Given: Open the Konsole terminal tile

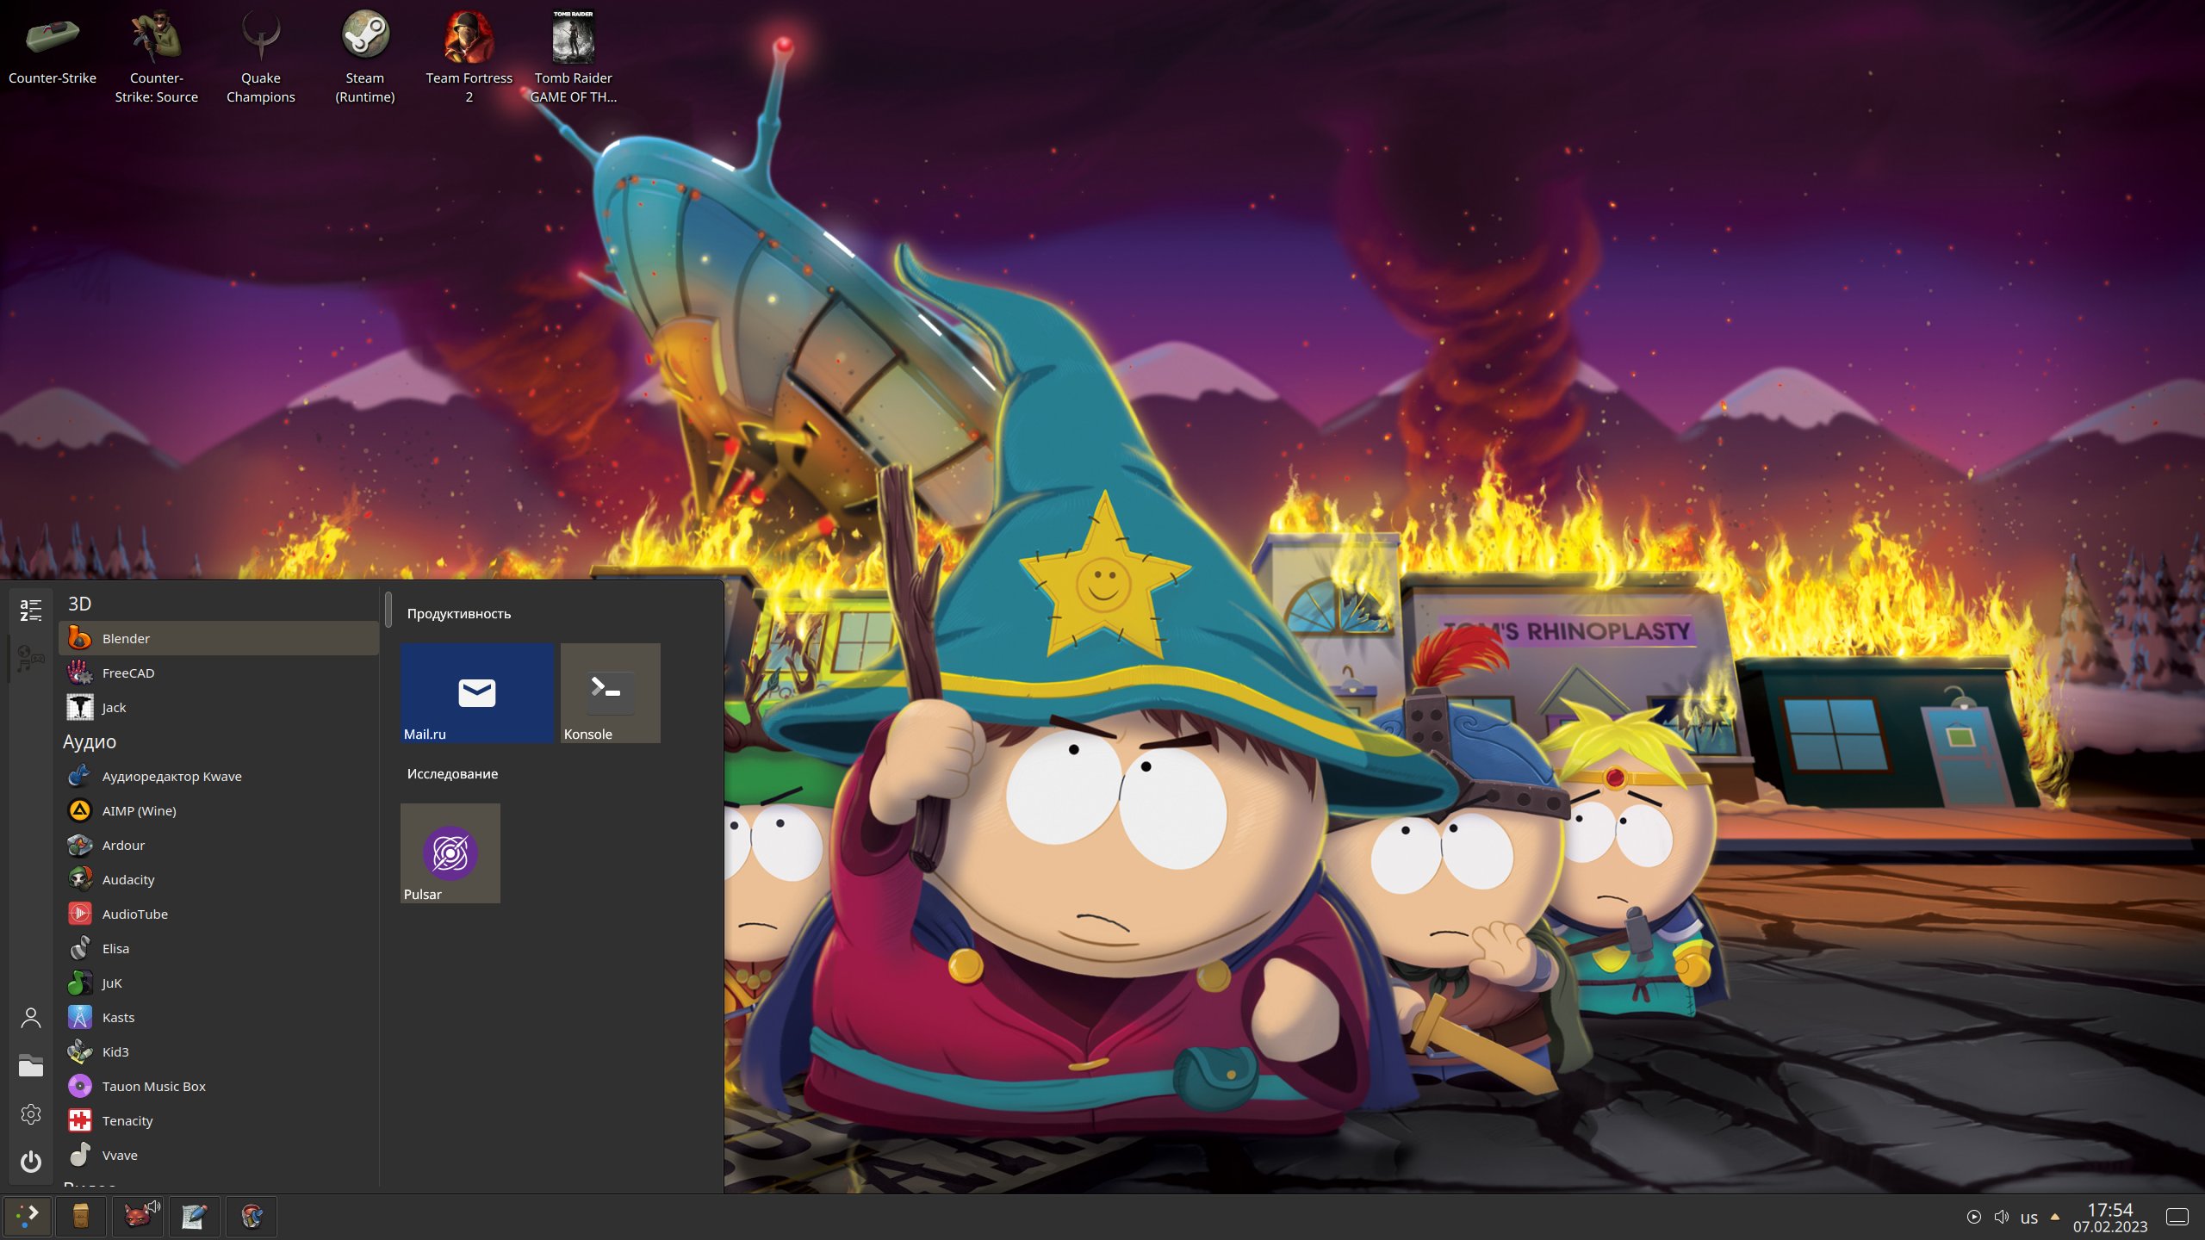Looking at the screenshot, I should click(611, 693).
